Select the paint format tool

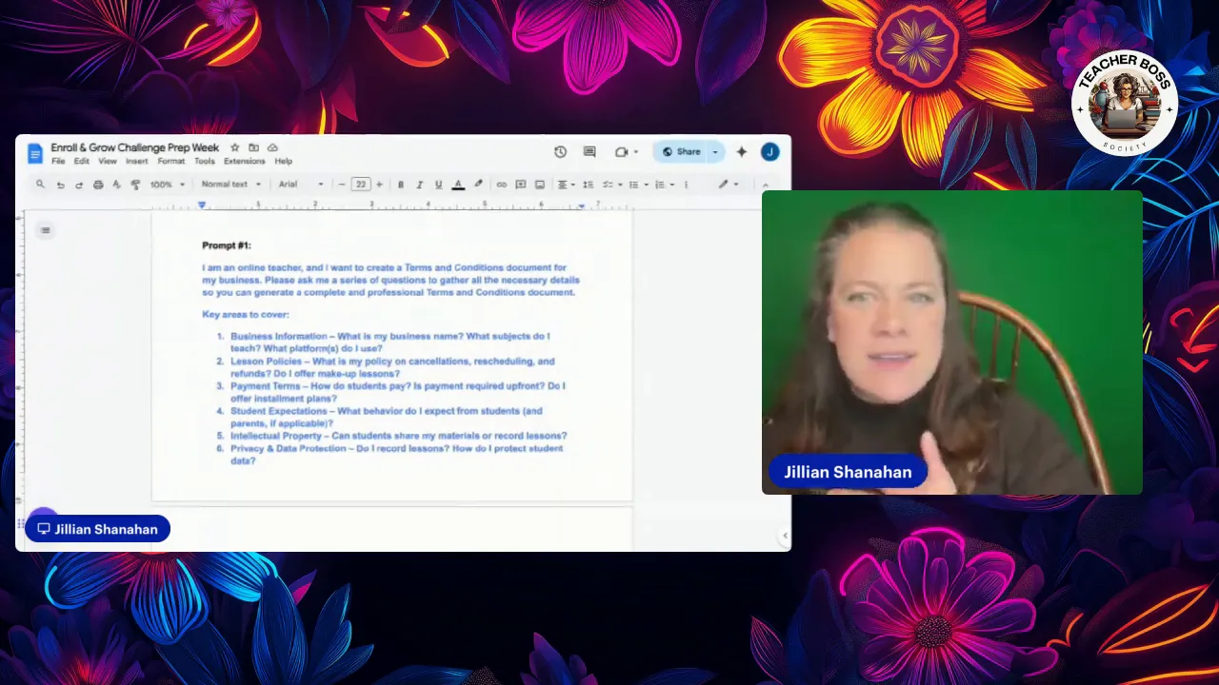[x=135, y=185]
